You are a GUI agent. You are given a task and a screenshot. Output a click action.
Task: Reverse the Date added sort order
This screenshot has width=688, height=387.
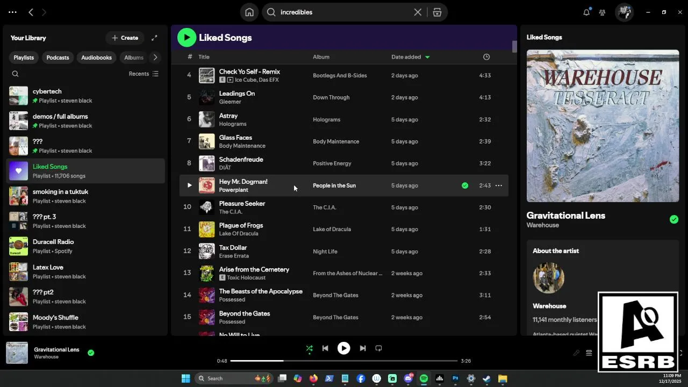point(411,57)
